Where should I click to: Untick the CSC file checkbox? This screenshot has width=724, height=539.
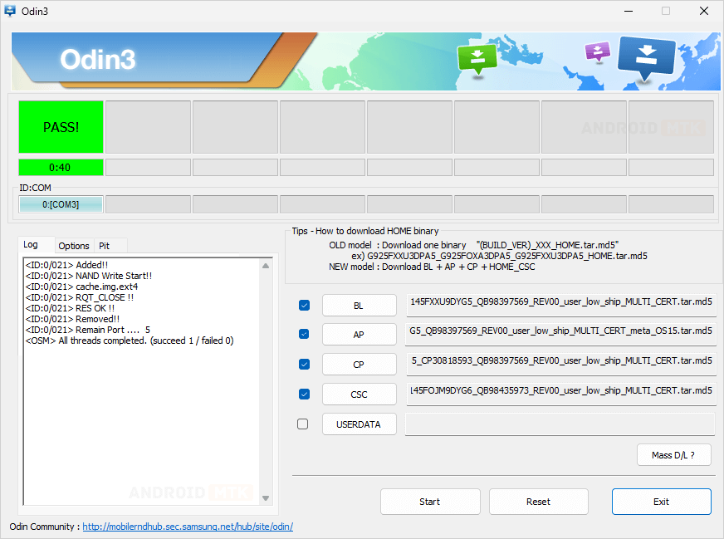(304, 394)
